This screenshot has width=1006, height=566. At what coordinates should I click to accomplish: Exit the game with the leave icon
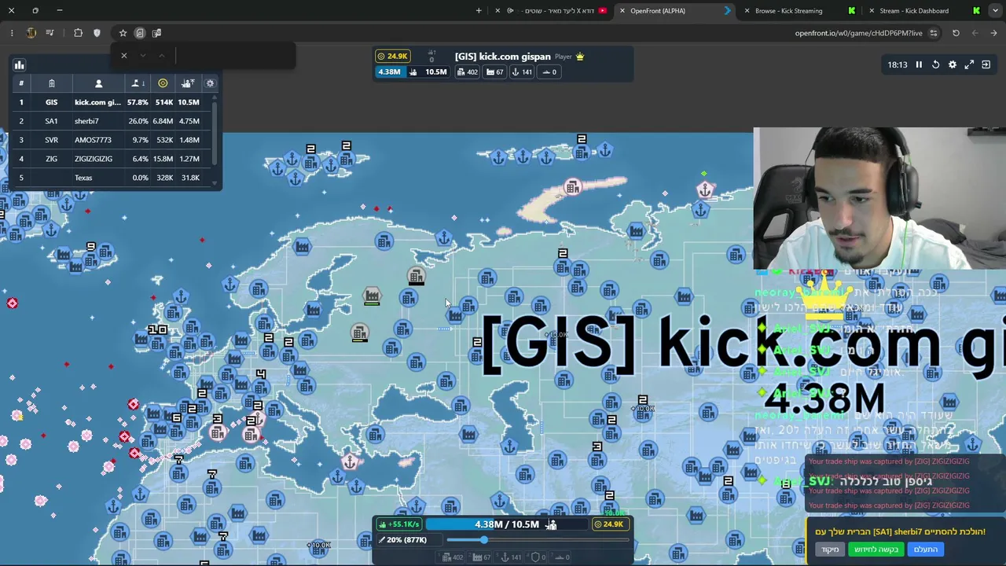click(986, 64)
